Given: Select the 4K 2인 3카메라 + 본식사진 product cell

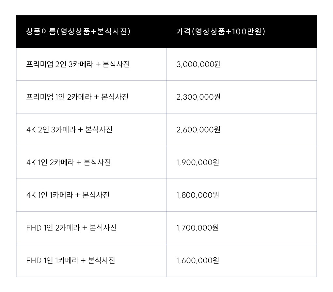Looking at the screenshot, I should tap(91, 130).
